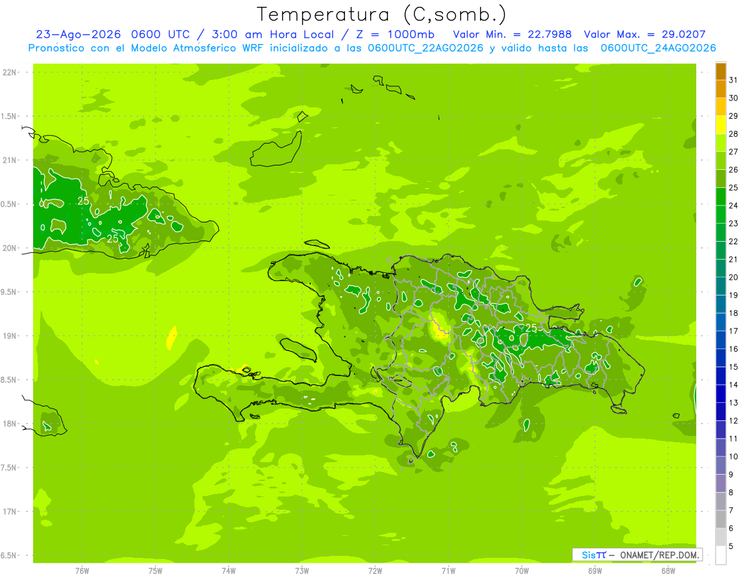Click the '9' value on the color legend
This screenshot has height=579, width=750.
coord(731,475)
